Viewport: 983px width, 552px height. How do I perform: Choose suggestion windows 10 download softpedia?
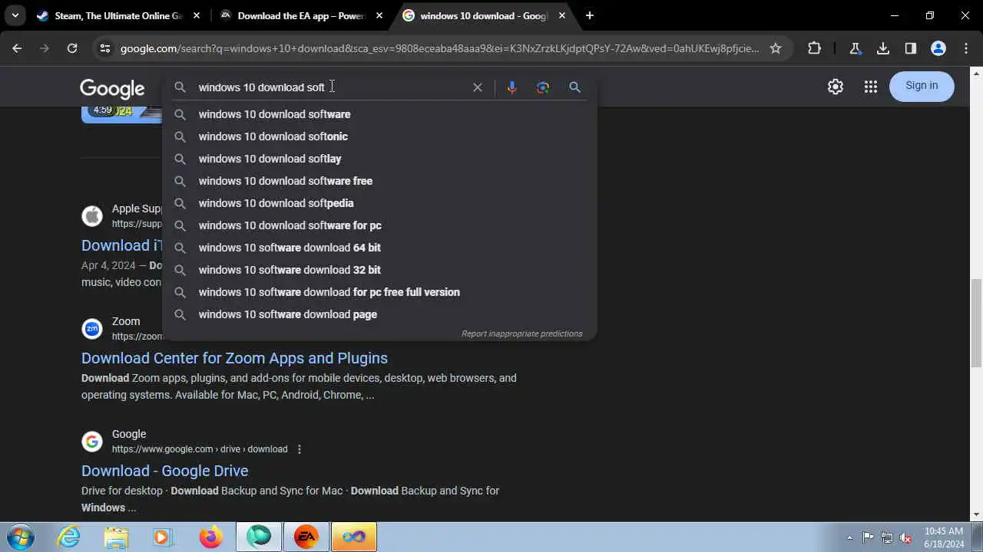(379, 203)
